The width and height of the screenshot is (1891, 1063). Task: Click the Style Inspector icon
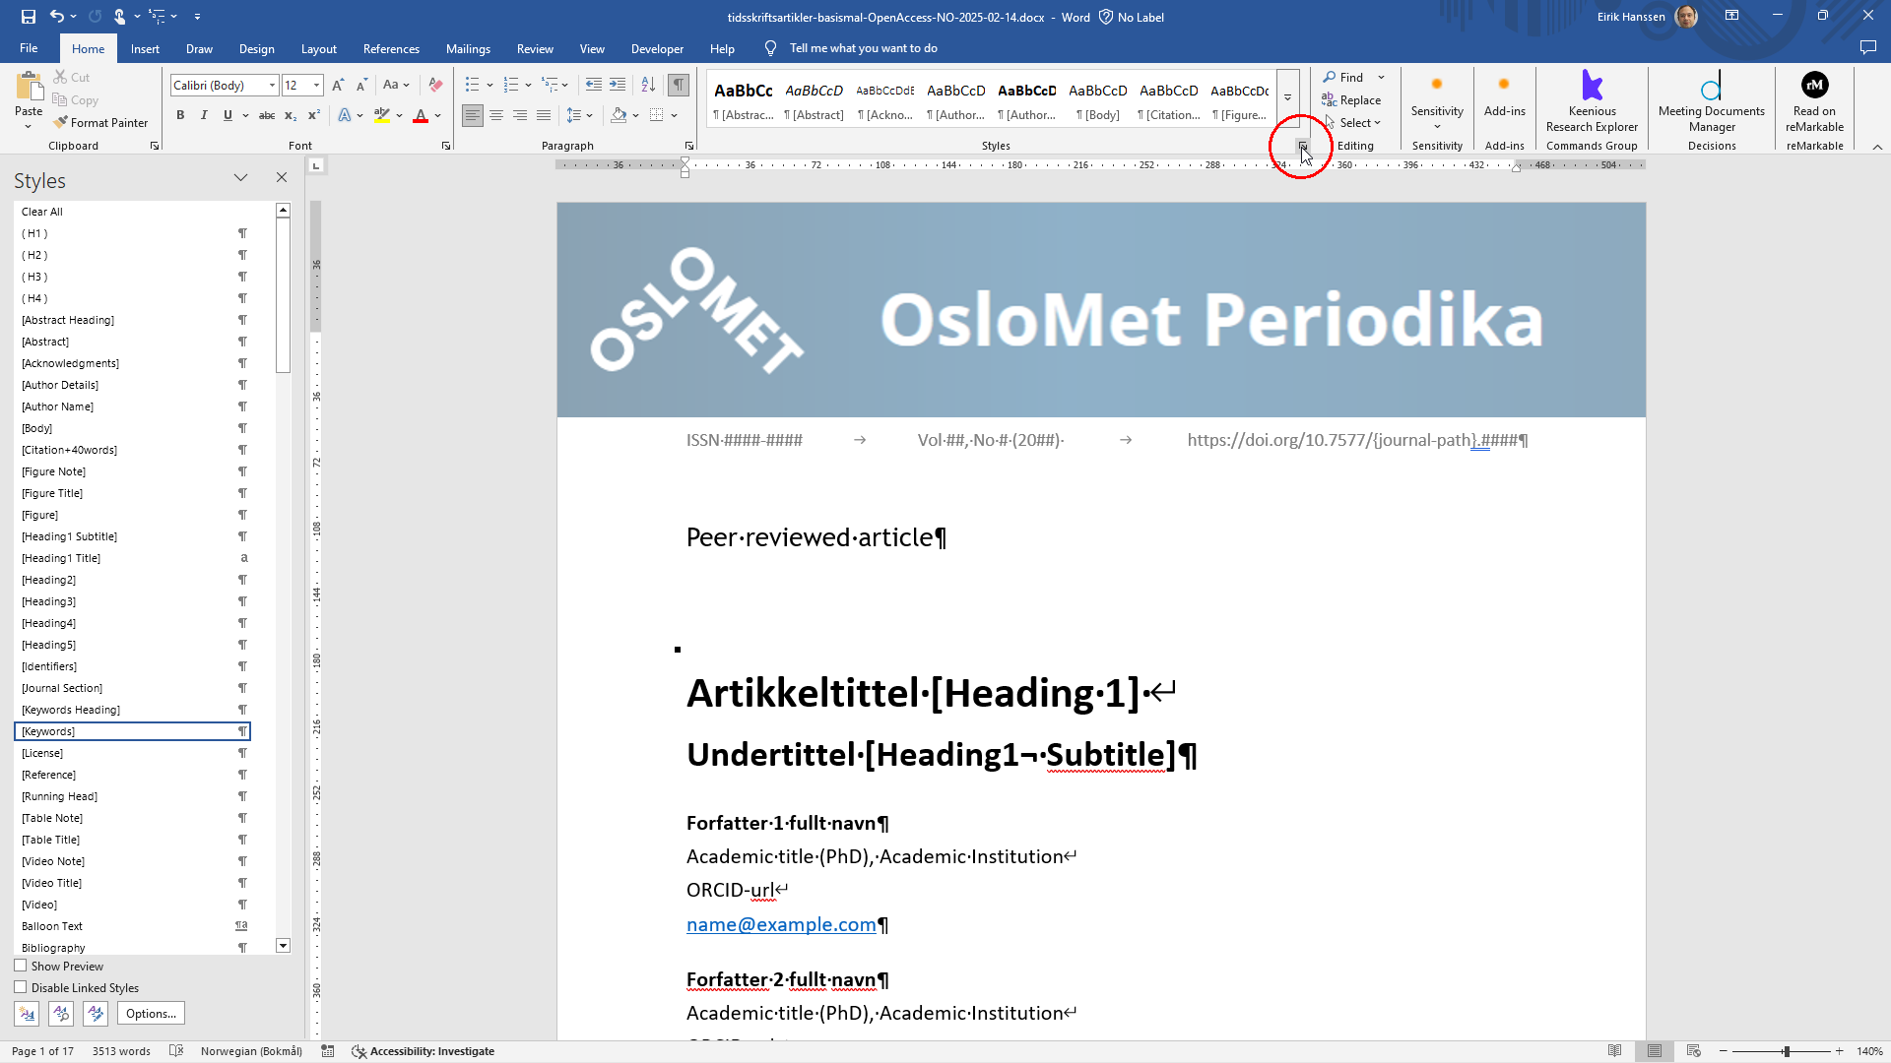click(61, 1013)
